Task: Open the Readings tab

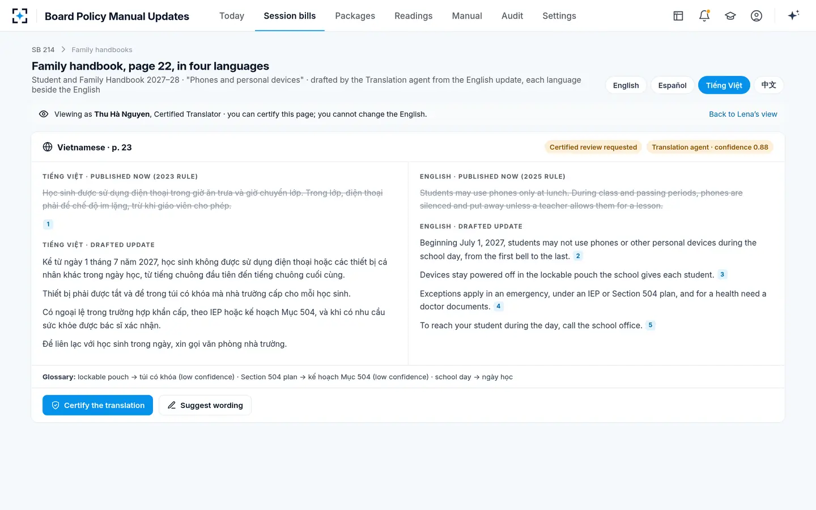Action: pyautogui.click(x=413, y=16)
